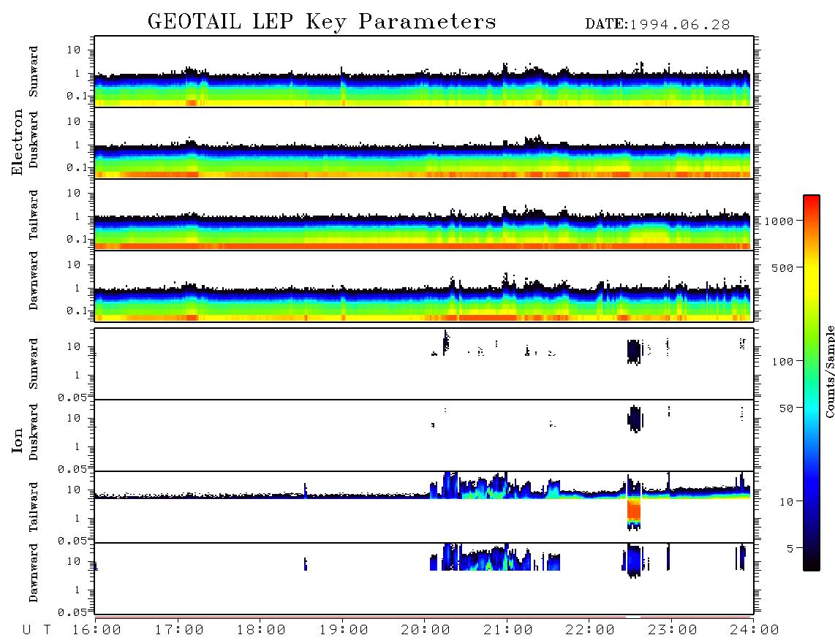The width and height of the screenshot is (835, 643).
Task: Click the Electron Sunward panel label
Action: pyautogui.click(x=34, y=72)
